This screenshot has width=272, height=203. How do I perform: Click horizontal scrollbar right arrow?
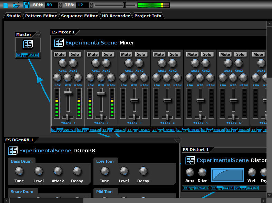click(x=264, y=201)
